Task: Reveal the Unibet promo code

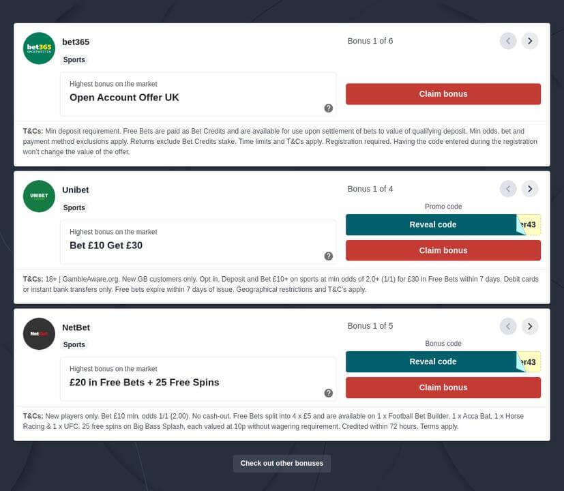Action: (432, 225)
